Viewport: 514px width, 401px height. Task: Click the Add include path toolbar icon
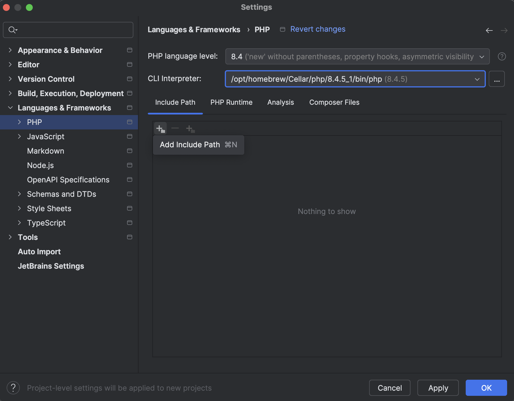click(x=160, y=129)
